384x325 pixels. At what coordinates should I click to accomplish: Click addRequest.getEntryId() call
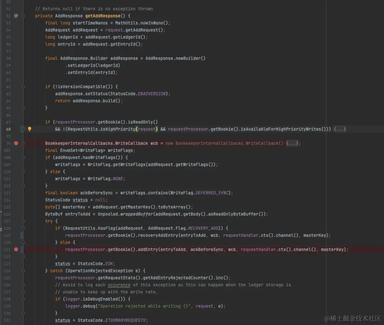tap(111, 44)
